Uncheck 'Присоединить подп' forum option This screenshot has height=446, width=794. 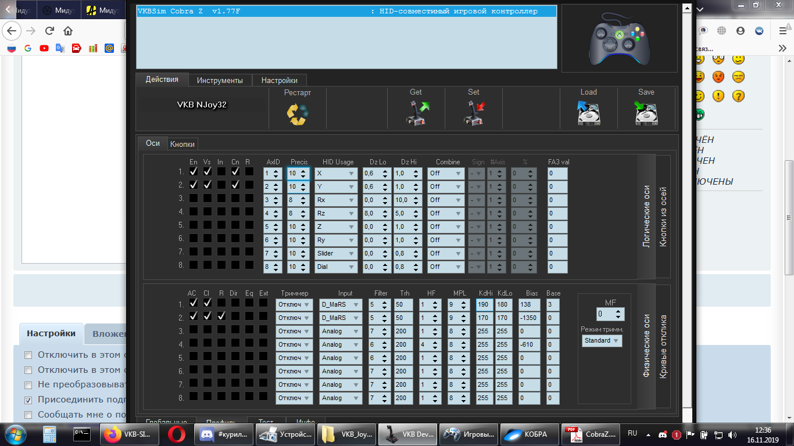[28, 400]
